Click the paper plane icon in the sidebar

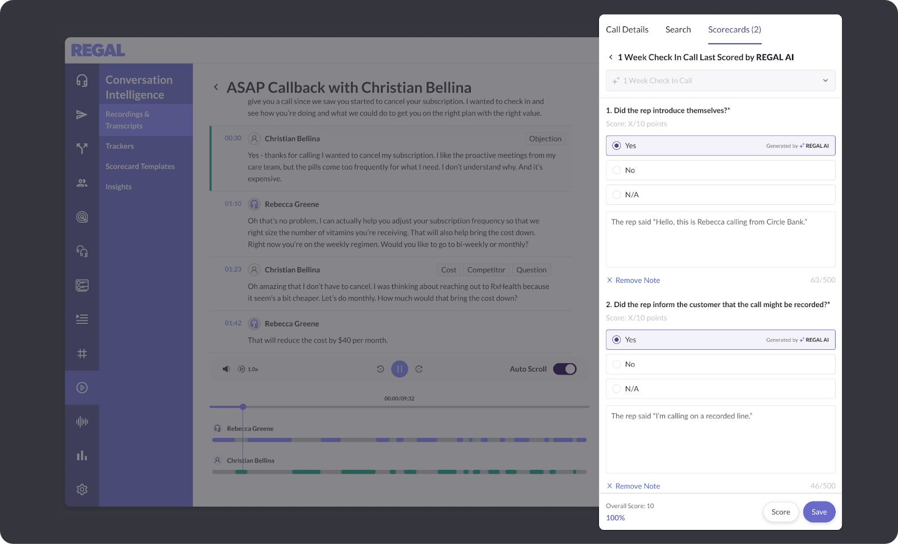click(x=82, y=115)
